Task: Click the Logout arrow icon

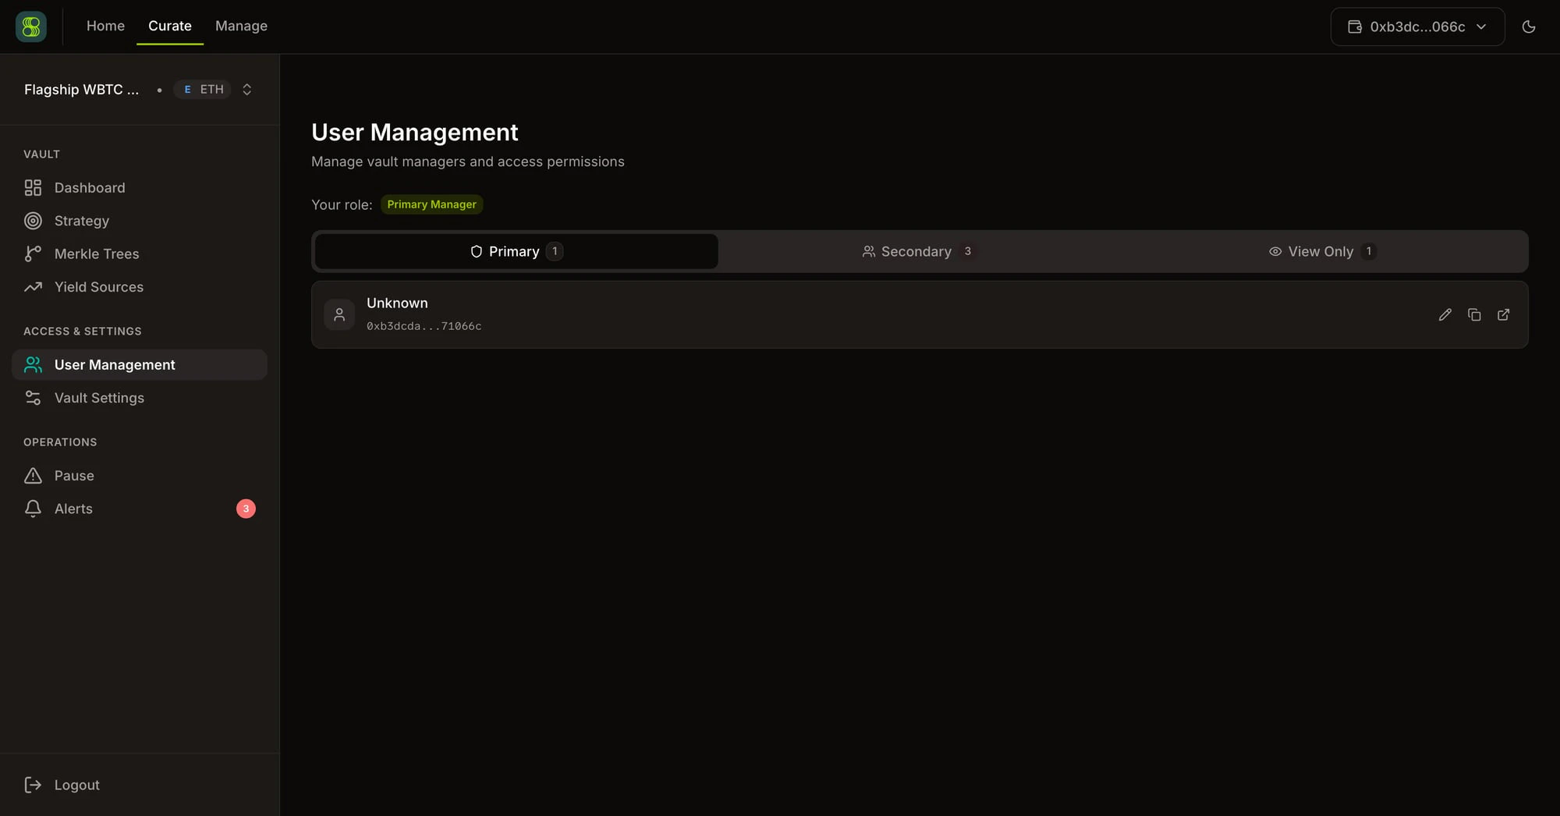Action: coord(33,785)
